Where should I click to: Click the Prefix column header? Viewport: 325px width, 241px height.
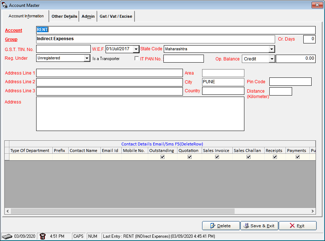pyautogui.click(x=60, y=151)
